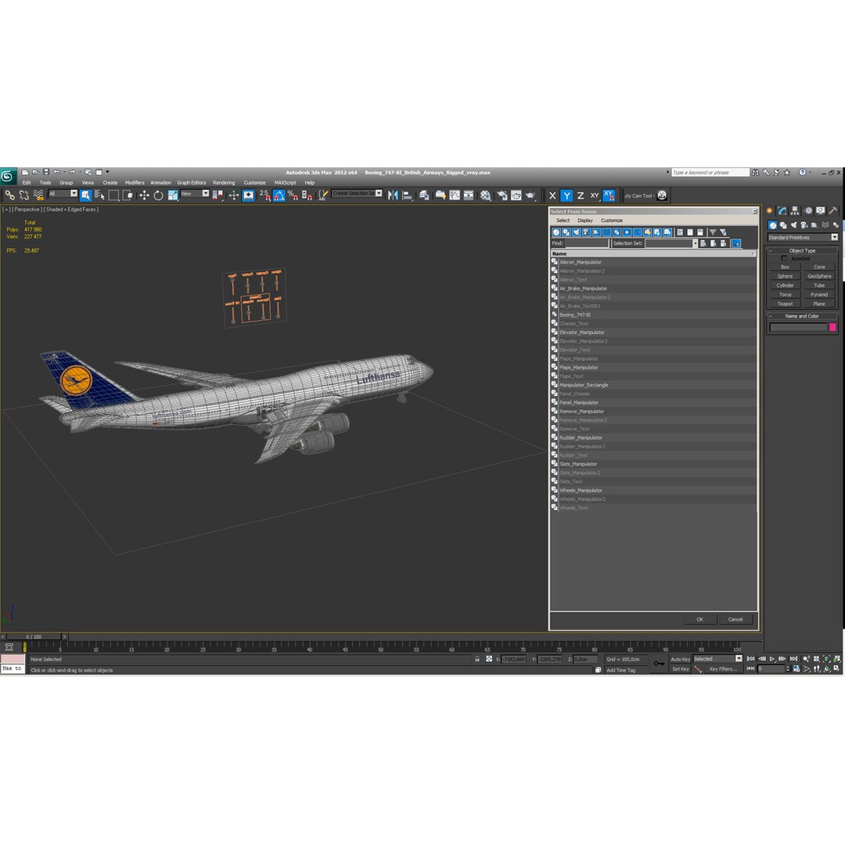Open the Motion panel tab
Image resolution: width=845 pixels, height=845 pixels.
[807, 210]
